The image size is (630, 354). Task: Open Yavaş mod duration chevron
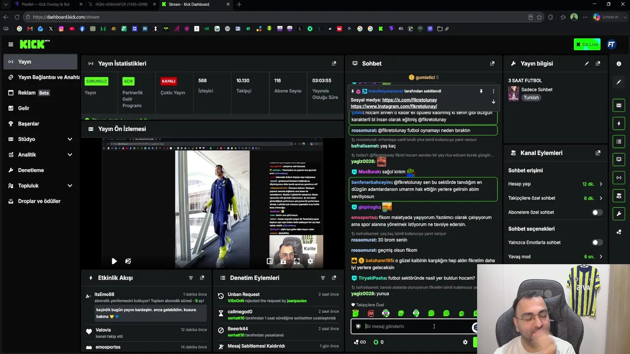(600, 257)
